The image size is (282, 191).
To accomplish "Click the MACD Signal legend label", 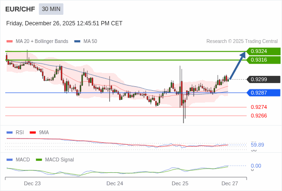I will coord(60,160).
